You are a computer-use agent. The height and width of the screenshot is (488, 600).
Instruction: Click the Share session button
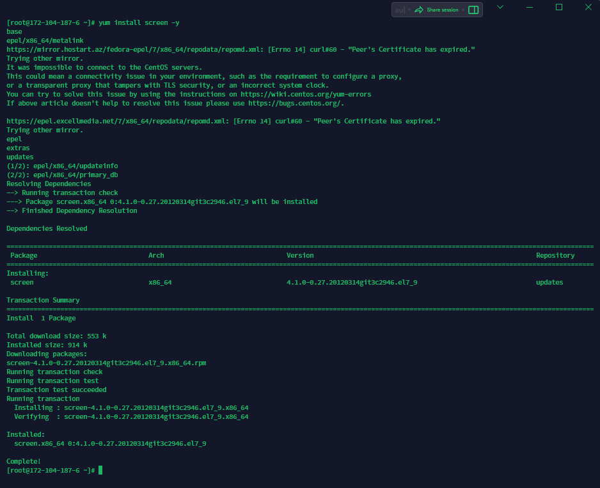(x=440, y=10)
